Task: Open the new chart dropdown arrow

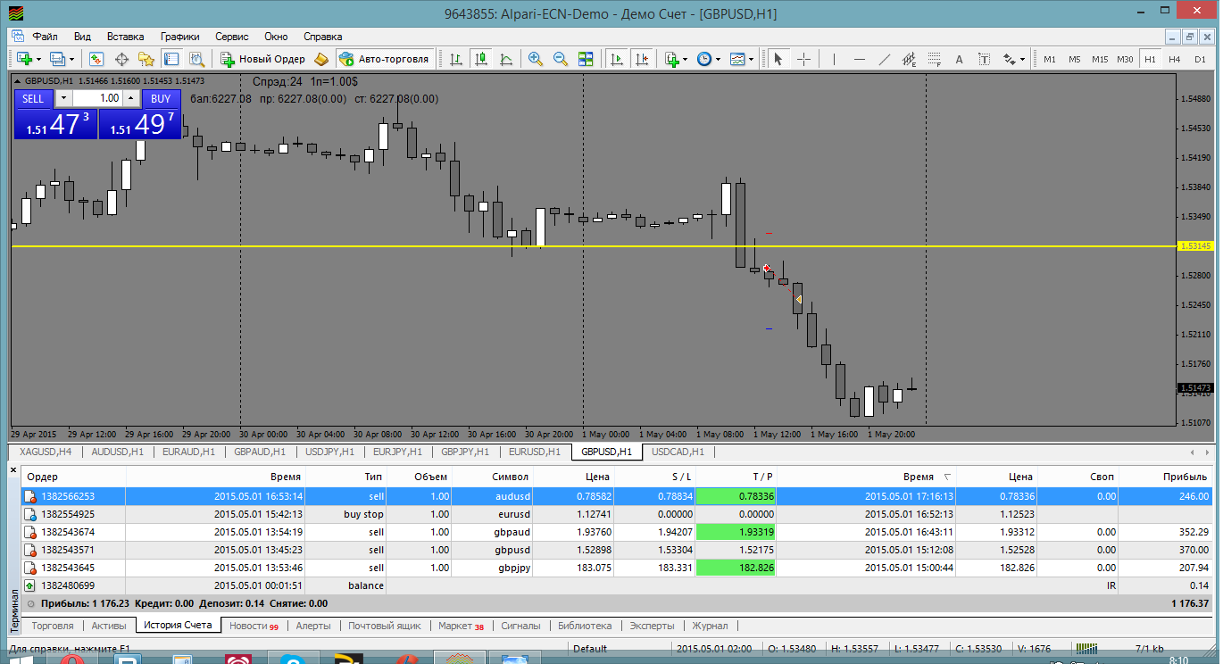Action: coord(38,59)
